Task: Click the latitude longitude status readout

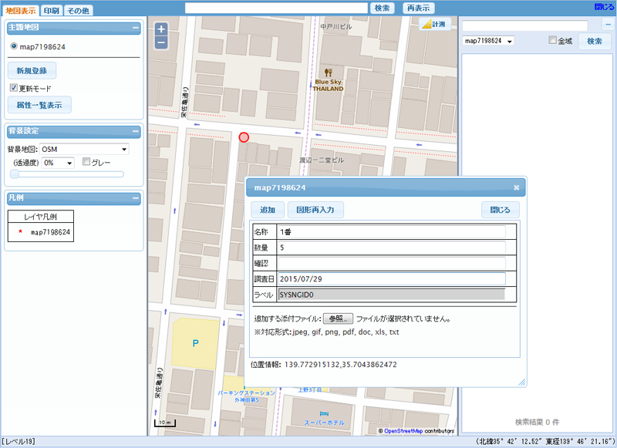Action: coord(545,442)
